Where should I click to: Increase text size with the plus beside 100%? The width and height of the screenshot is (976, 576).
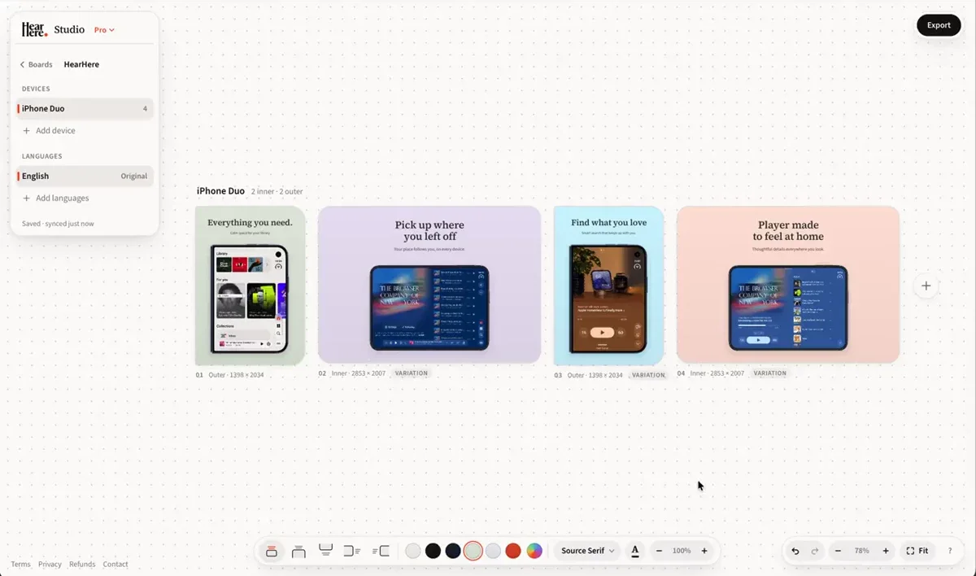[704, 551]
